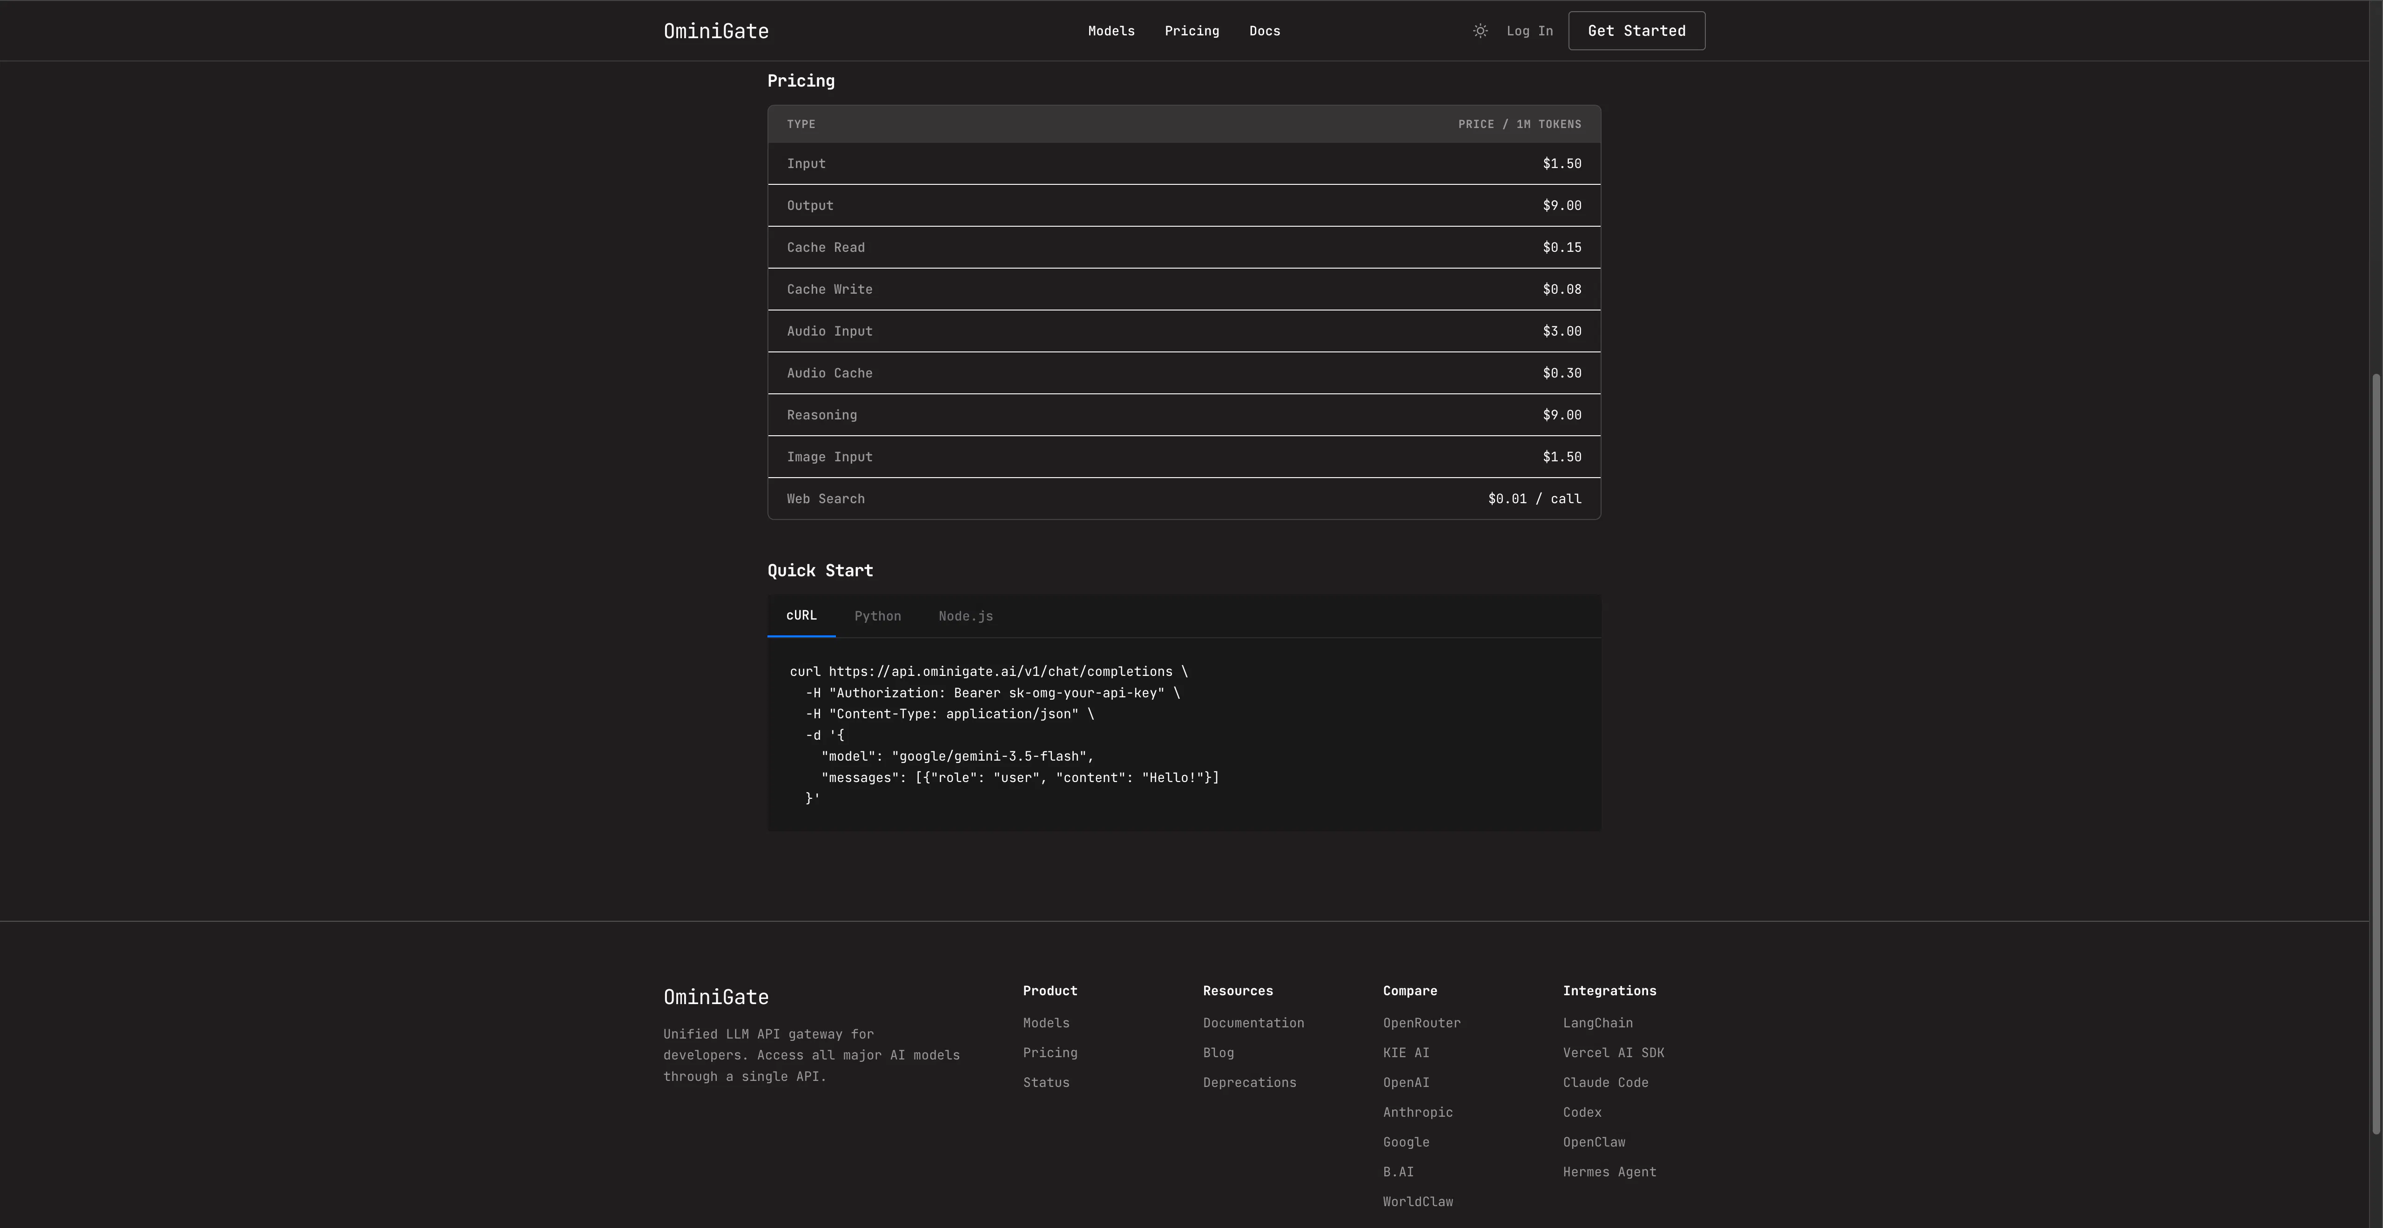Click the footer OminiGate logo

tap(716, 997)
